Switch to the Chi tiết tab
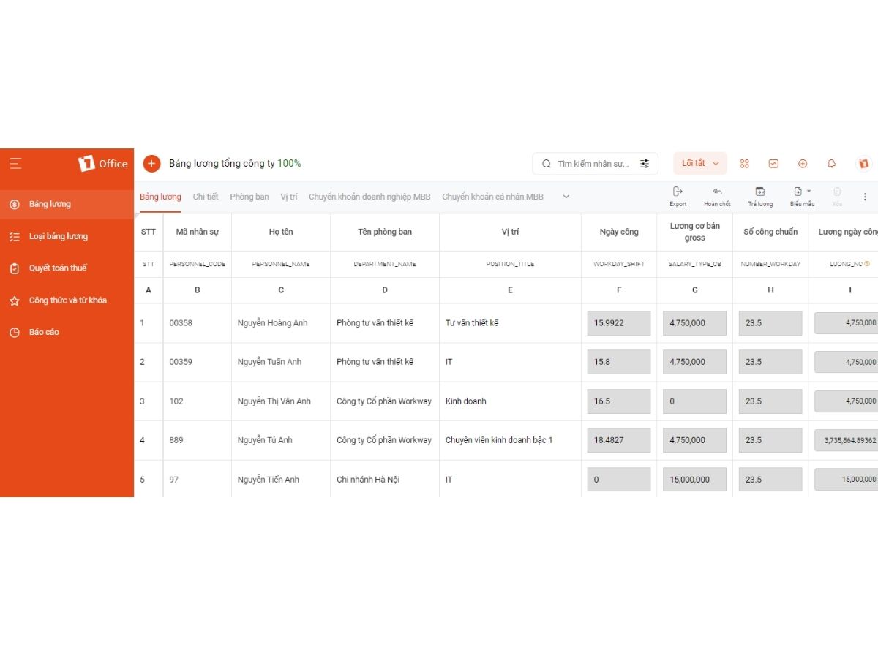 (x=206, y=197)
